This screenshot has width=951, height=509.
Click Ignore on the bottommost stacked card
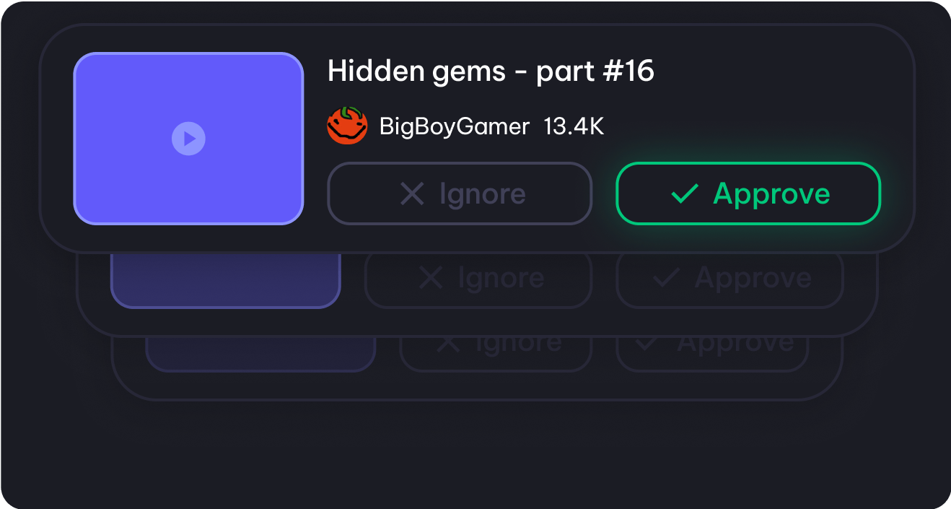click(x=496, y=354)
